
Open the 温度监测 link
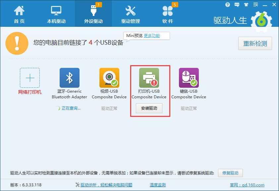click(158, 185)
